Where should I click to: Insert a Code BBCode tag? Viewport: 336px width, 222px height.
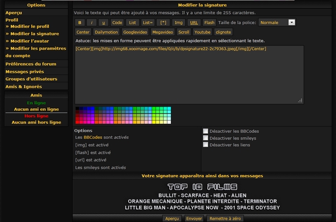click(117, 22)
